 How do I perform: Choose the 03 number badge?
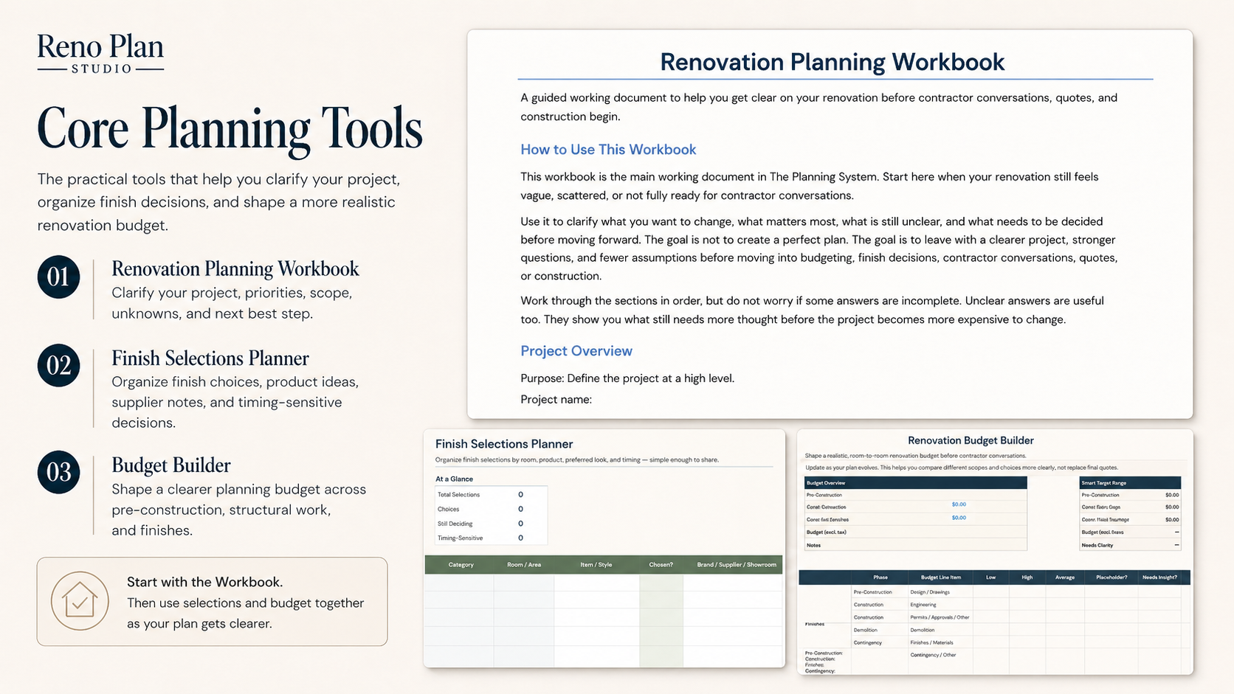58,472
